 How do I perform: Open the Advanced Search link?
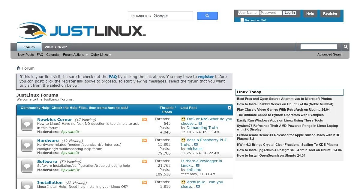tap(330, 54)
